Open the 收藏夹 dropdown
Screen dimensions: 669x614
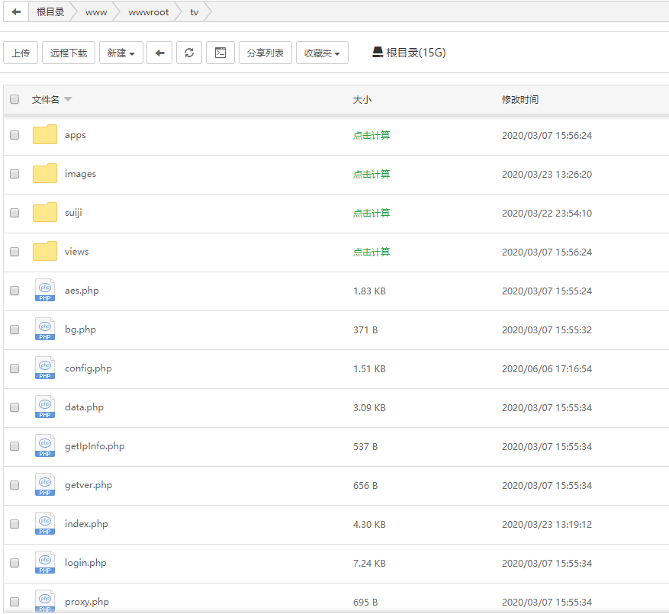tap(322, 53)
